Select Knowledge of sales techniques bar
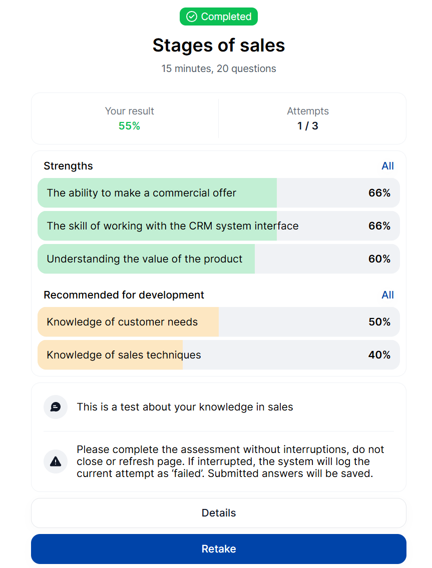 pyautogui.click(x=219, y=354)
